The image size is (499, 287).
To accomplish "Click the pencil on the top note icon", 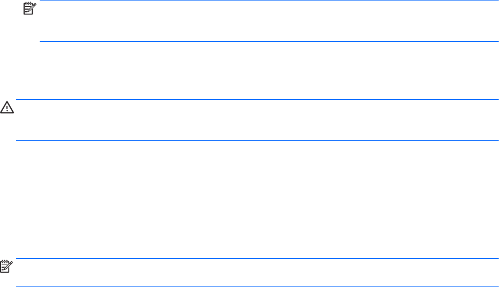I will pyautogui.click(x=32, y=7).
